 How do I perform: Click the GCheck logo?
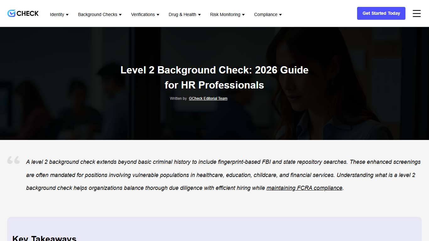tap(23, 13)
